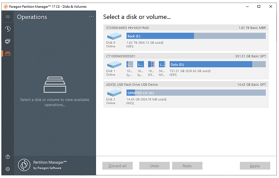This screenshot has height=178, width=279.
Task: Select the 16... Sy... partition block
Action: point(140,64)
